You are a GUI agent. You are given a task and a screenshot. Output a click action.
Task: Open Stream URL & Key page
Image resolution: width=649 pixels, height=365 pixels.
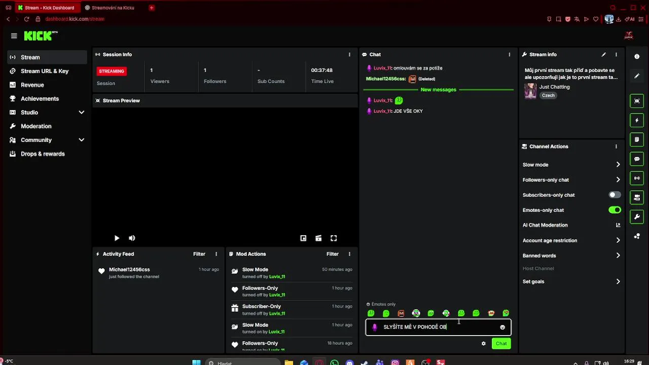point(47,71)
